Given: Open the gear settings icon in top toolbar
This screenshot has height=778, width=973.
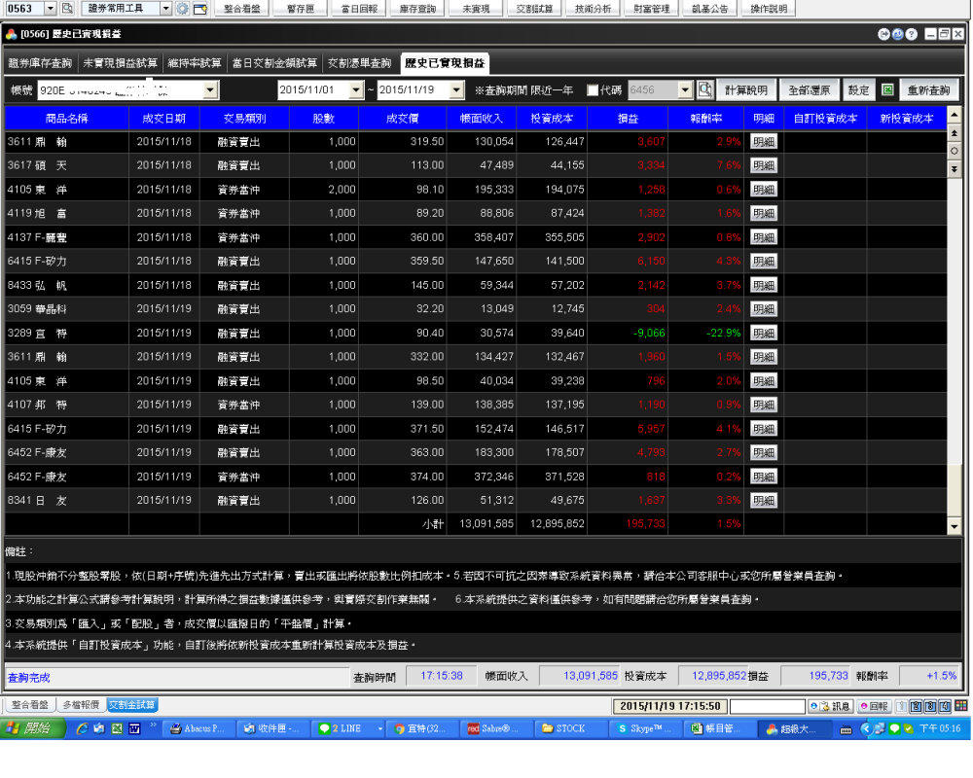Looking at the screenshot, I should [x=182, y=9].
